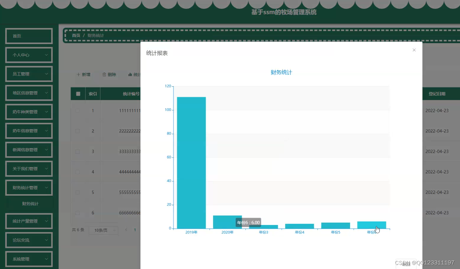This screenshot has width=460, height=269.
Task: Click the 年份6 bar in the chart
Action: pos(372,225)
